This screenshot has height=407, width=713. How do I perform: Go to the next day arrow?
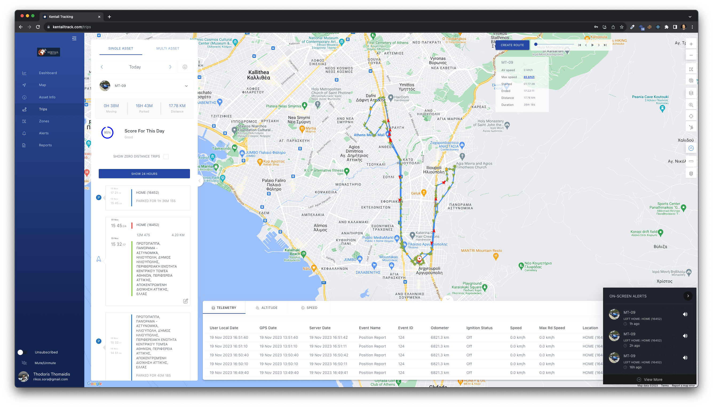coord(170,67)
